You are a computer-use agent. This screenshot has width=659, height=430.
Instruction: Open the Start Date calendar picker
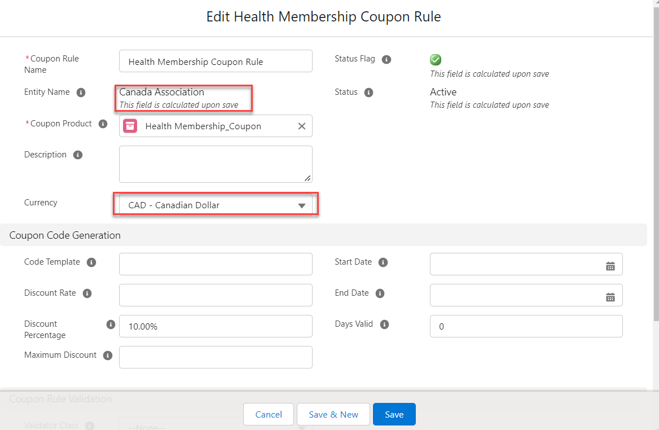click(x=610, y=266)
